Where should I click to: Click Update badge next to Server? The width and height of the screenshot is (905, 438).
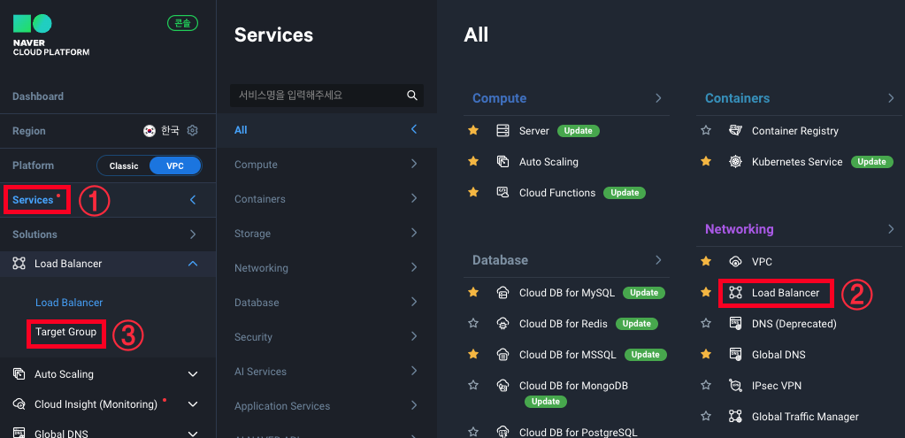tap(579, 131)
